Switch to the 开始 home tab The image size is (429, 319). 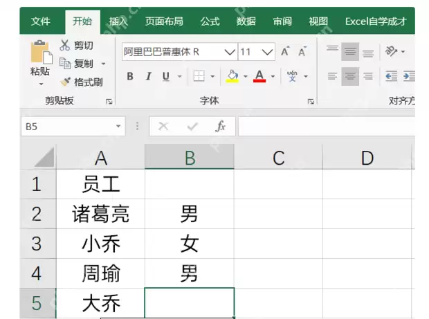[x=82, y=21]
